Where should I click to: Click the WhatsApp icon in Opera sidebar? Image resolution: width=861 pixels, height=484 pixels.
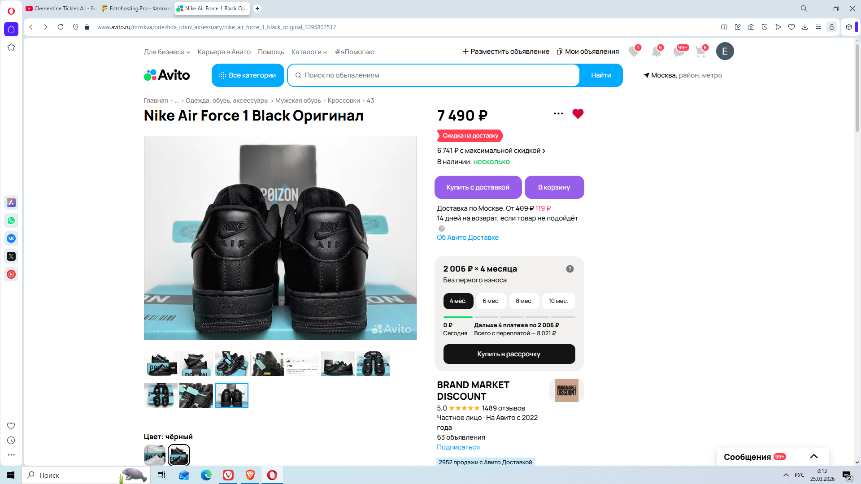(x=11, y=220)
